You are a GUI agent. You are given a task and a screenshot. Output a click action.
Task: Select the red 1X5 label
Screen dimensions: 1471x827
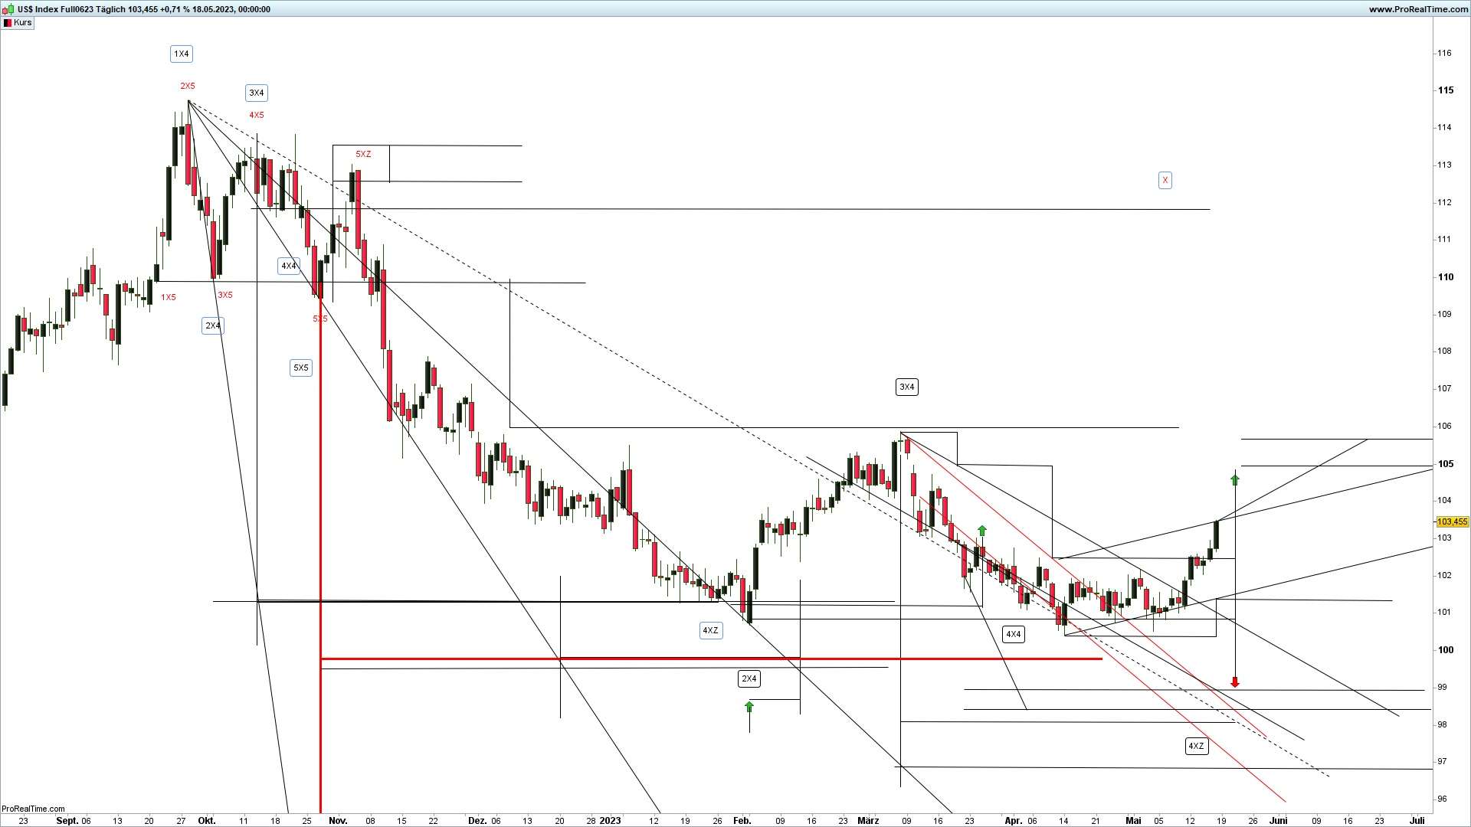point(169,297)
